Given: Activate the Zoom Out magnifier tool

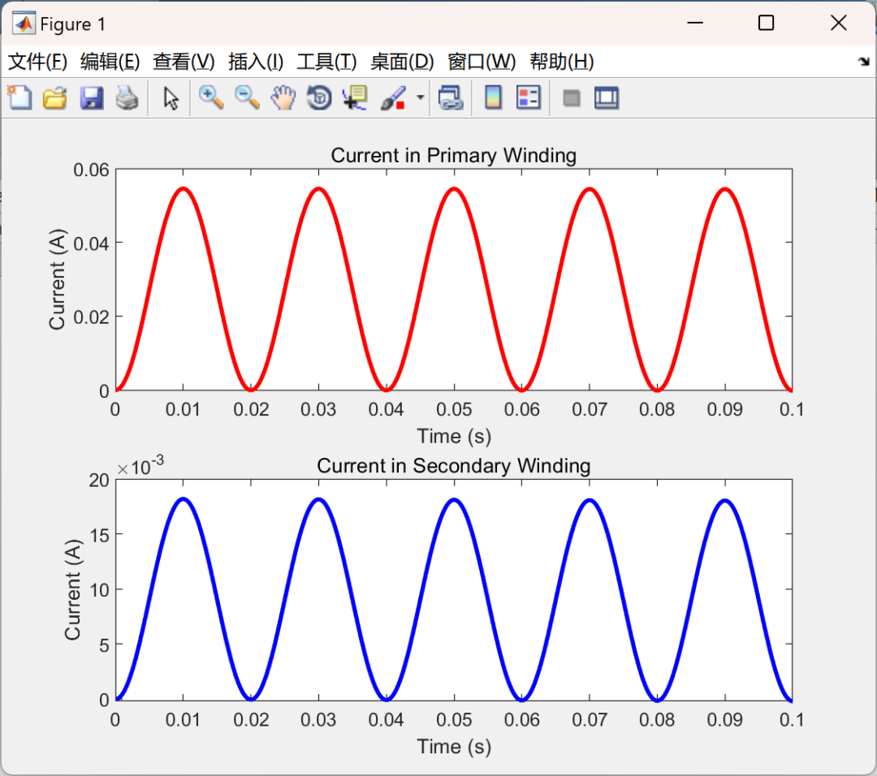Looking at the screenshot, I should [247, 98].
